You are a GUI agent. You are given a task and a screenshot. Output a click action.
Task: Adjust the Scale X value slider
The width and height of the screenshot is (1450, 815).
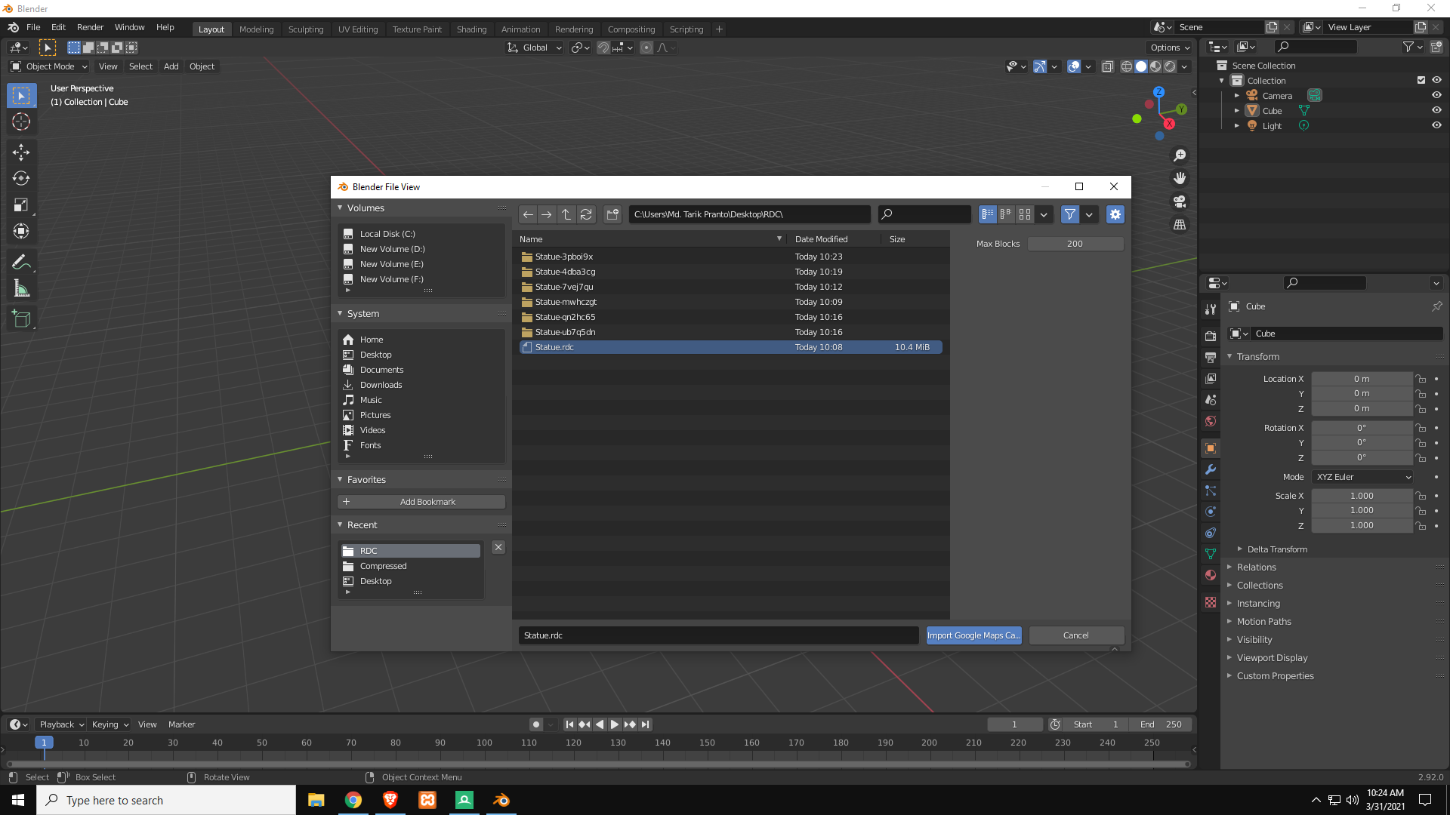[x=1362, y=496]
